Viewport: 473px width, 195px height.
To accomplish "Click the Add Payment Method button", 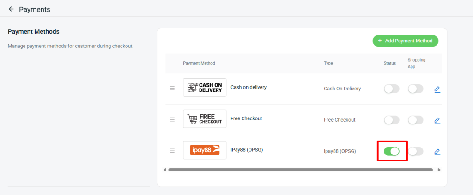I will tap(406, 41).
